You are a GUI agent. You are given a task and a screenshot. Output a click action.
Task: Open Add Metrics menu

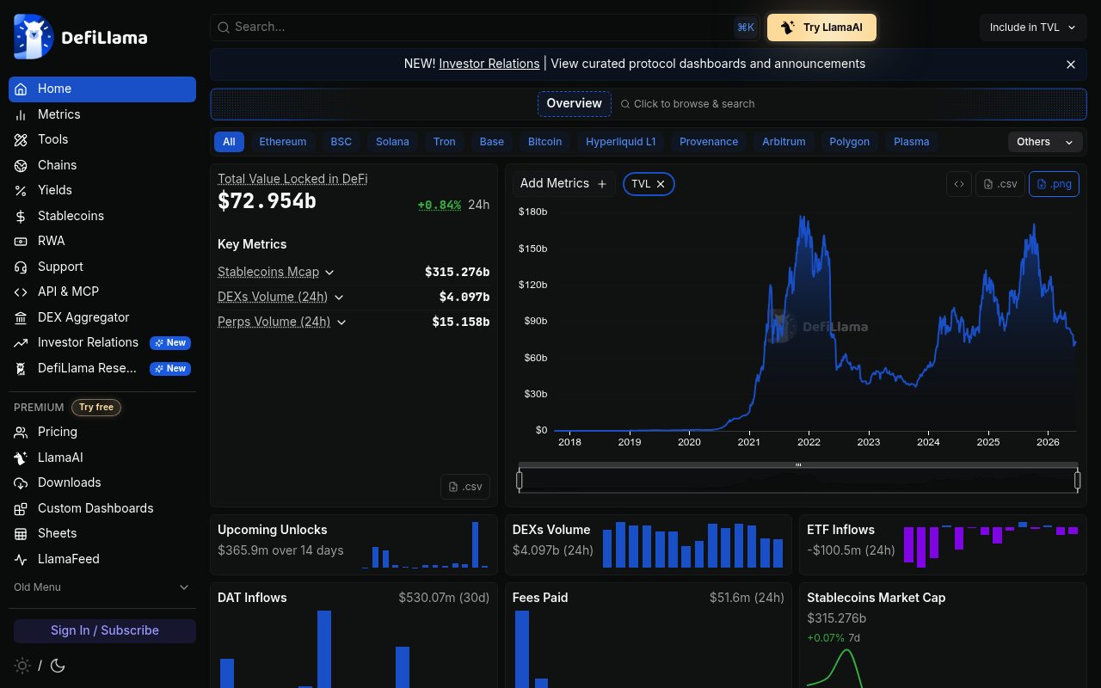pos(563,183)
